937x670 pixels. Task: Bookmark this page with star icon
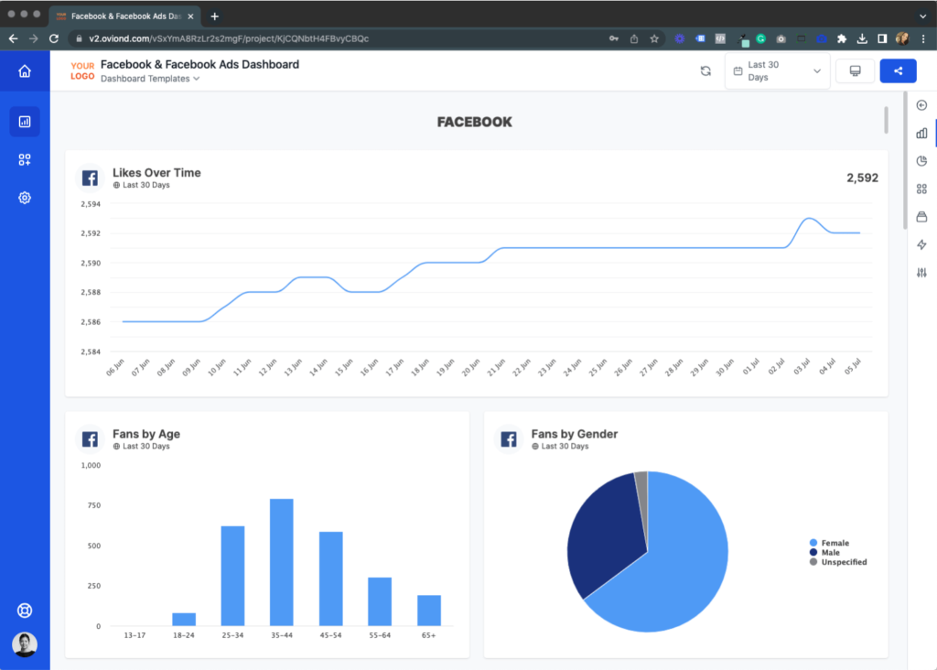click(654, 38)
